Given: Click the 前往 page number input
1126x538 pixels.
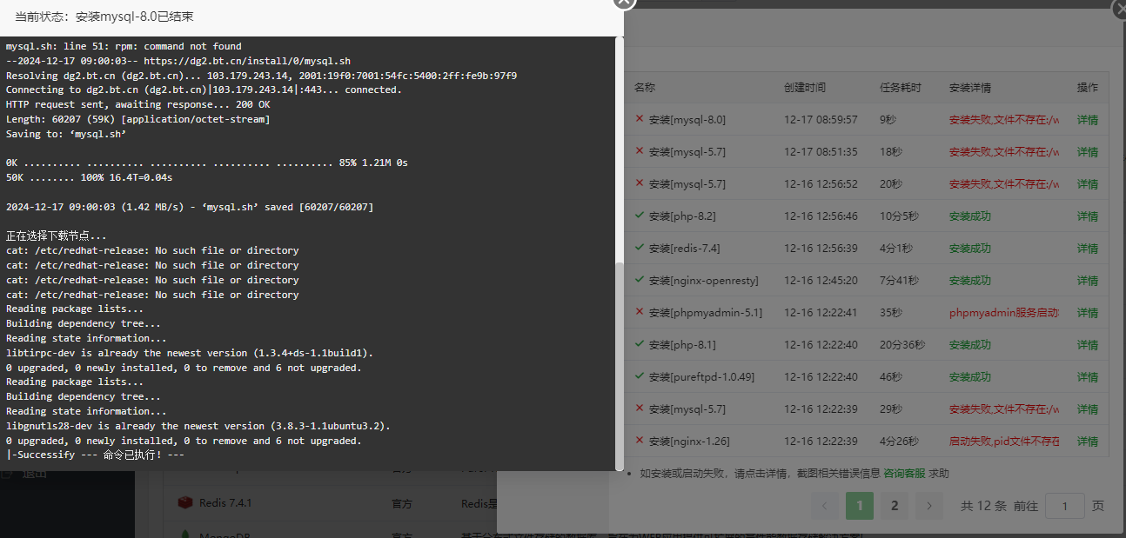Looking at the screenshot, I should pos(1065,506).
